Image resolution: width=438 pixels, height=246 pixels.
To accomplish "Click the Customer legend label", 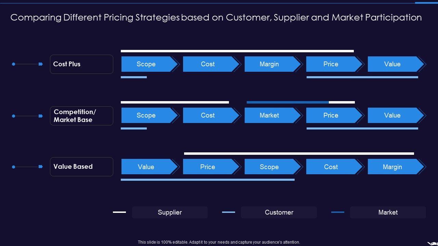I will (x=279, y=212).
